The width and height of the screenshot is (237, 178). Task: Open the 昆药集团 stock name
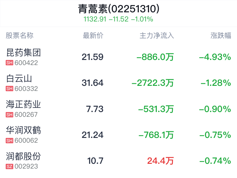(24, 52)
